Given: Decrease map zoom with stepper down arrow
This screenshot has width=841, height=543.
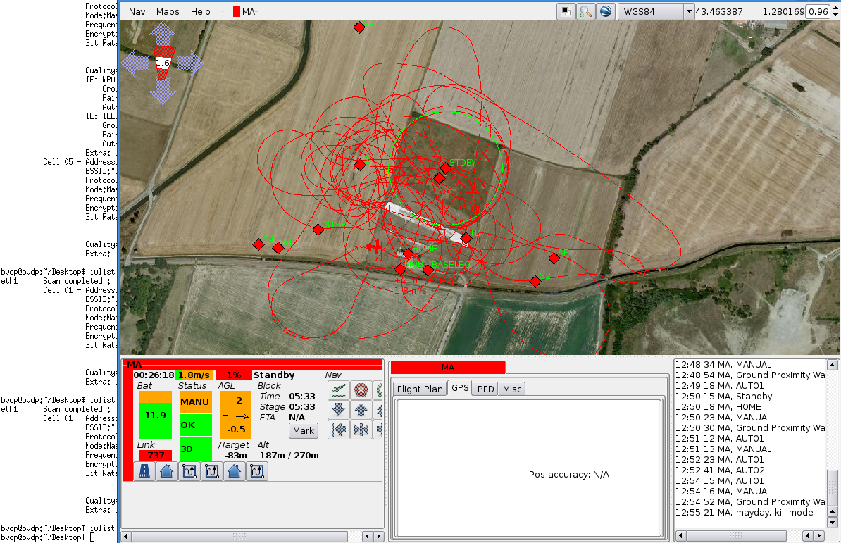Looking at the screenshot, I should click(835, 15).
